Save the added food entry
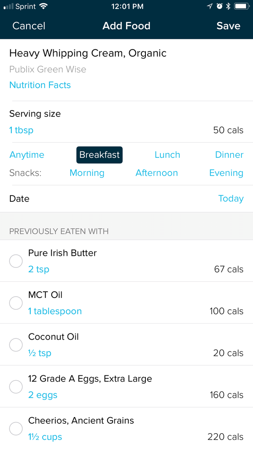Image resolution: width=253 pixels, height=449 pixels. (228, 26)
